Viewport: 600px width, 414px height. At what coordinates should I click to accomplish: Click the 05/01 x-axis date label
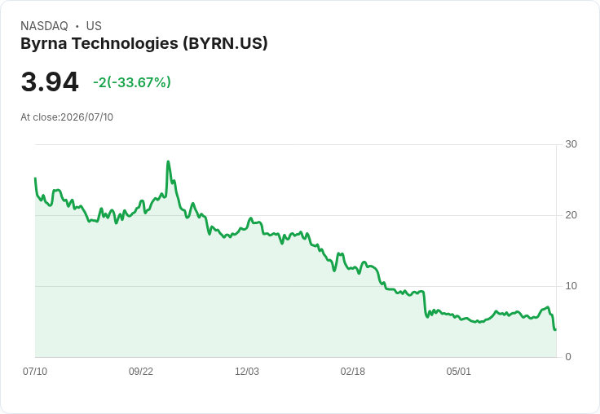pyautogui.click(x=458, y=371)
